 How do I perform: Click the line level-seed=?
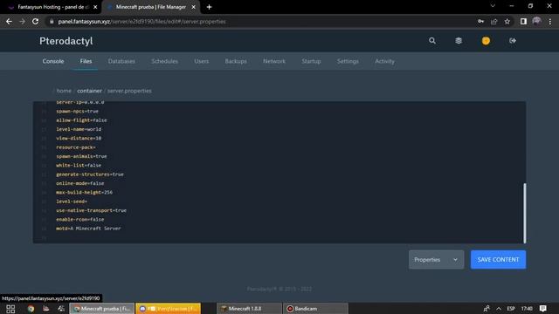[72, 201]
